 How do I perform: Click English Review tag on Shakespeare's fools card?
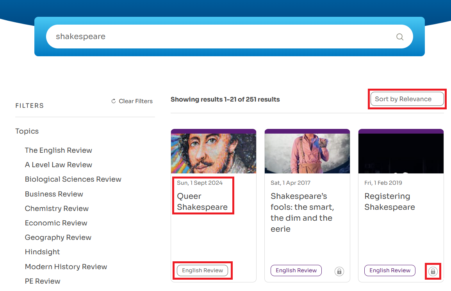click(296, 270)
